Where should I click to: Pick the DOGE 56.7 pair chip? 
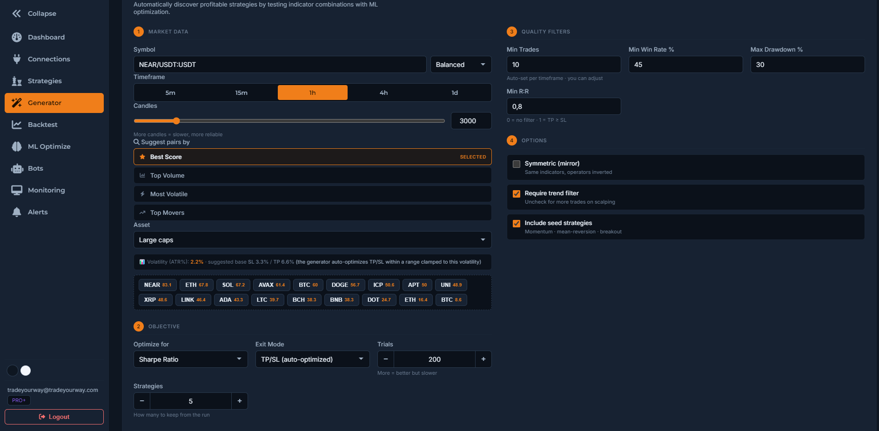point(345,285)
